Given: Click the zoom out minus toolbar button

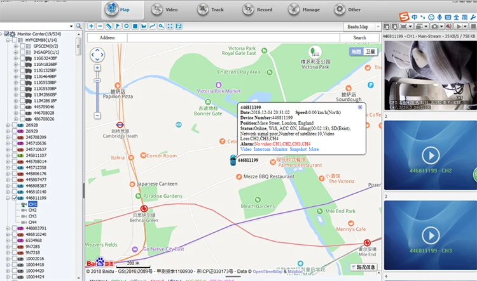Looking at the screenshot, I should [100, 27].
